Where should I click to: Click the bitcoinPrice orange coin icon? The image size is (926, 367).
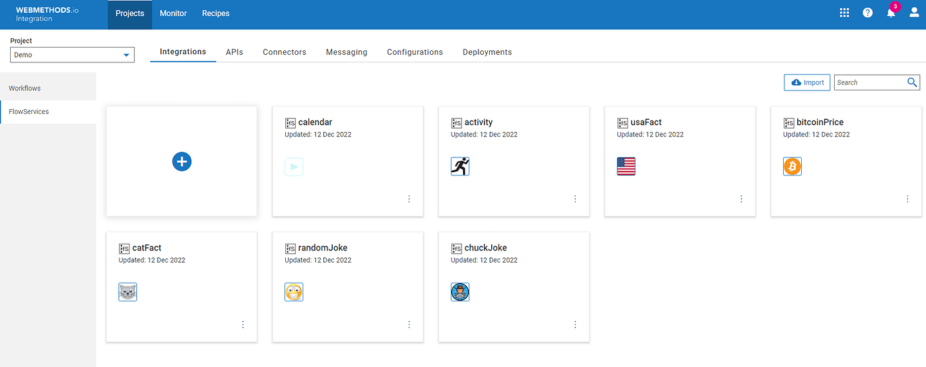coord(792,166)
